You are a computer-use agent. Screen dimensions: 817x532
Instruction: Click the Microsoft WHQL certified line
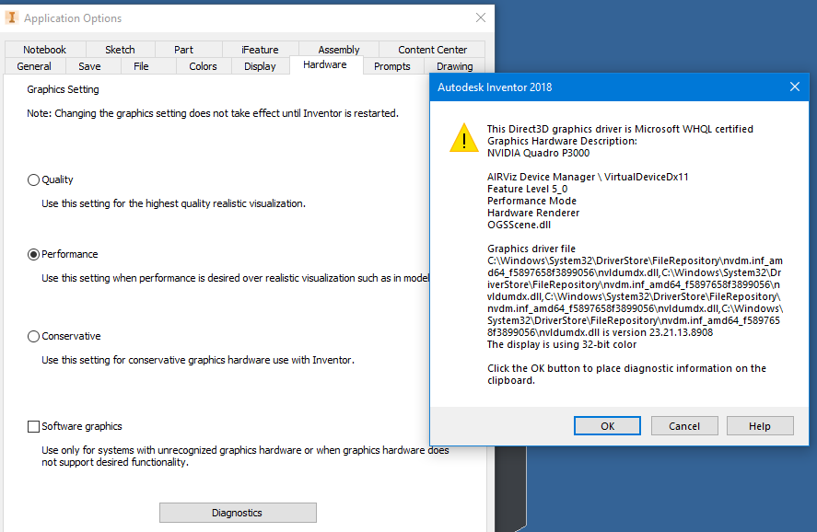point(620,129)
